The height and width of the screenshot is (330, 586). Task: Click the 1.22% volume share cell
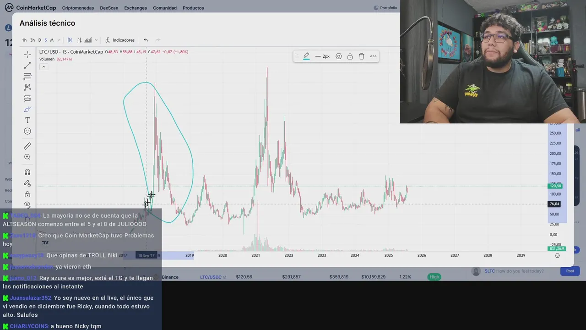[x=405, y=277]
